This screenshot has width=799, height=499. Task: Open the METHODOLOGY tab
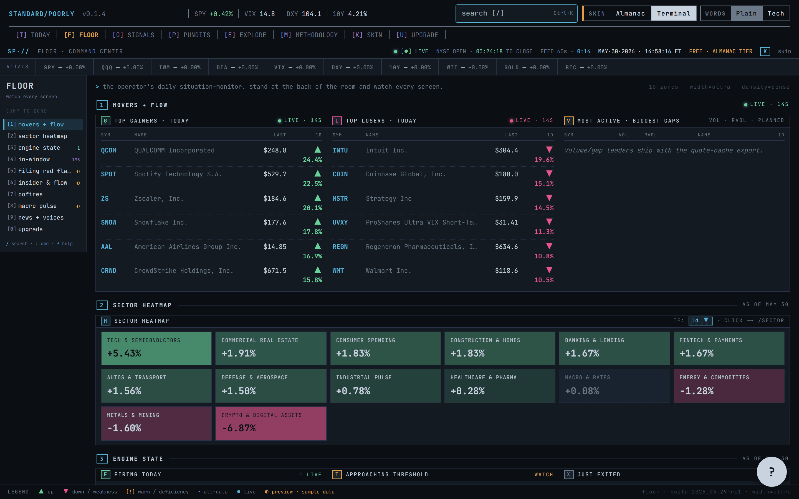point(309,35)
